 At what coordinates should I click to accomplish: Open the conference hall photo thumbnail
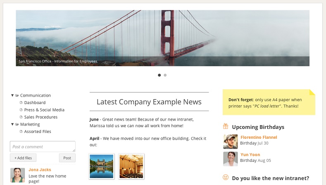click(131, 166)
